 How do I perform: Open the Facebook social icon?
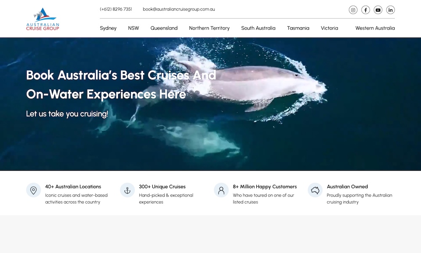[365, 10]
